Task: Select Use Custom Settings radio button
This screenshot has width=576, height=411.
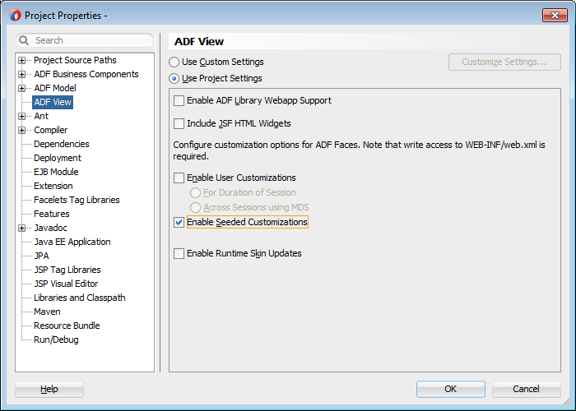Action: 174,62
